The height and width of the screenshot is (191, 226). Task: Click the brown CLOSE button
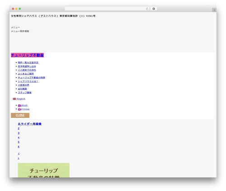click(20, 115)
